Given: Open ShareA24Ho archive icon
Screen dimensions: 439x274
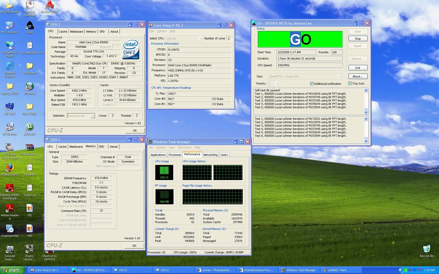Looking at the screenshot, I should 30,149.
